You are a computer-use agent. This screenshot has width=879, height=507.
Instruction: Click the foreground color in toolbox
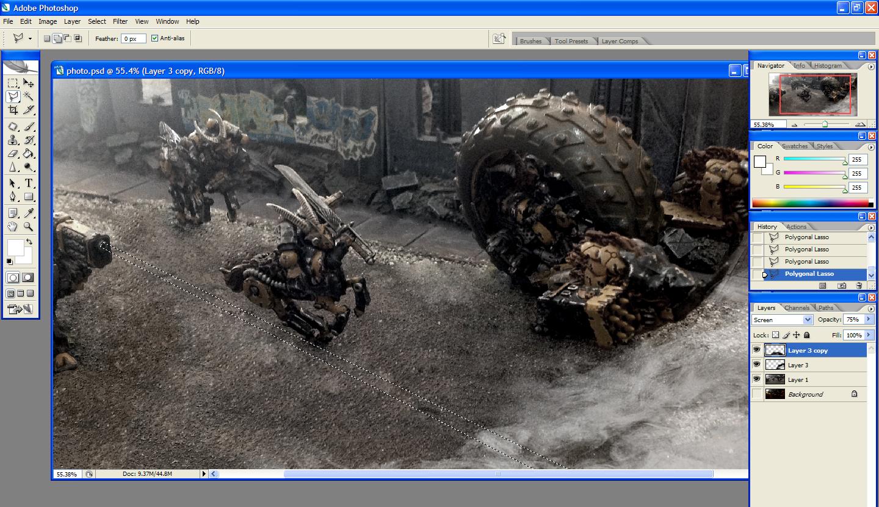point(15,248)
